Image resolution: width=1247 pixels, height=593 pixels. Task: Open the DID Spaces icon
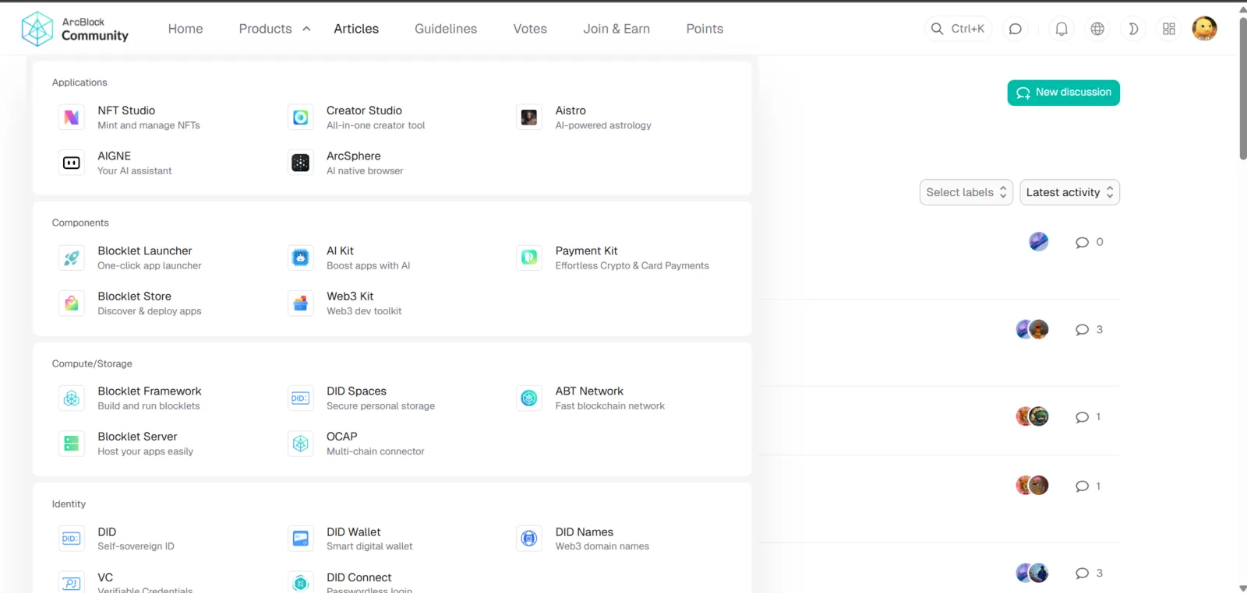tap(301, 398)
